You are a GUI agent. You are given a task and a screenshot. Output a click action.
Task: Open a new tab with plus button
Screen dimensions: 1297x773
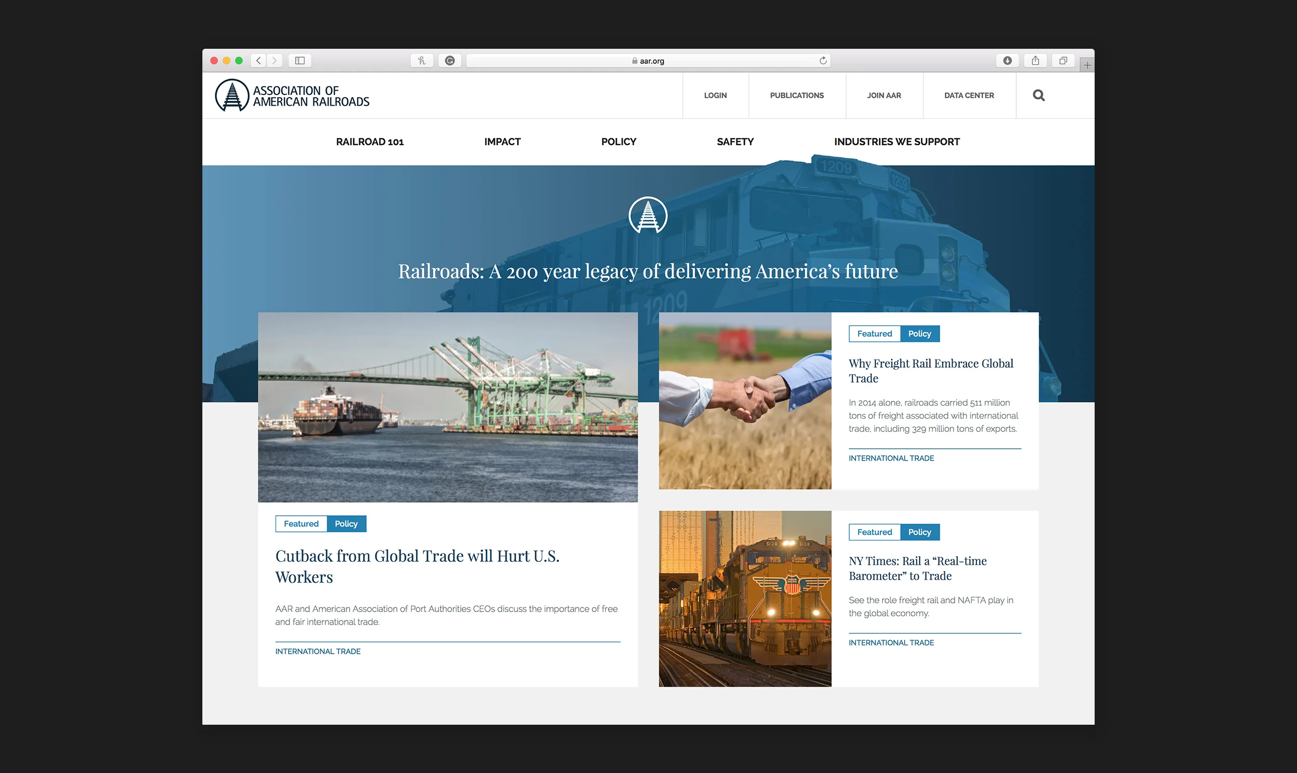pos(1087,65)
